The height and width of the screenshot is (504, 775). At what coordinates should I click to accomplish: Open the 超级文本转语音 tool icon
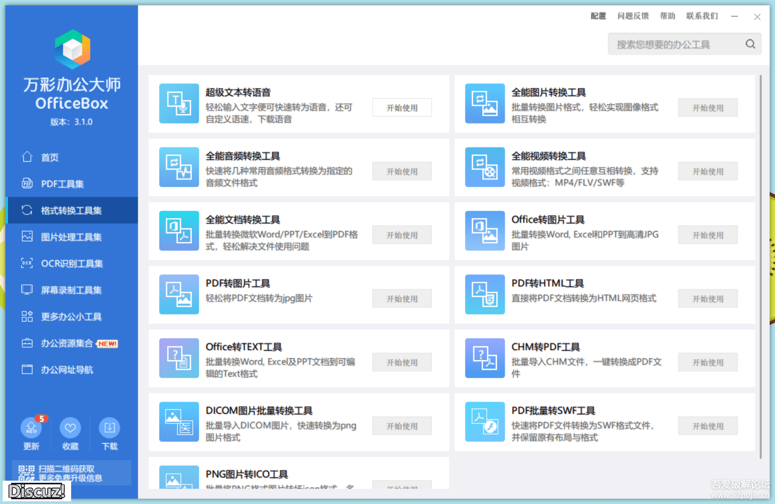[x=179, y=103]
